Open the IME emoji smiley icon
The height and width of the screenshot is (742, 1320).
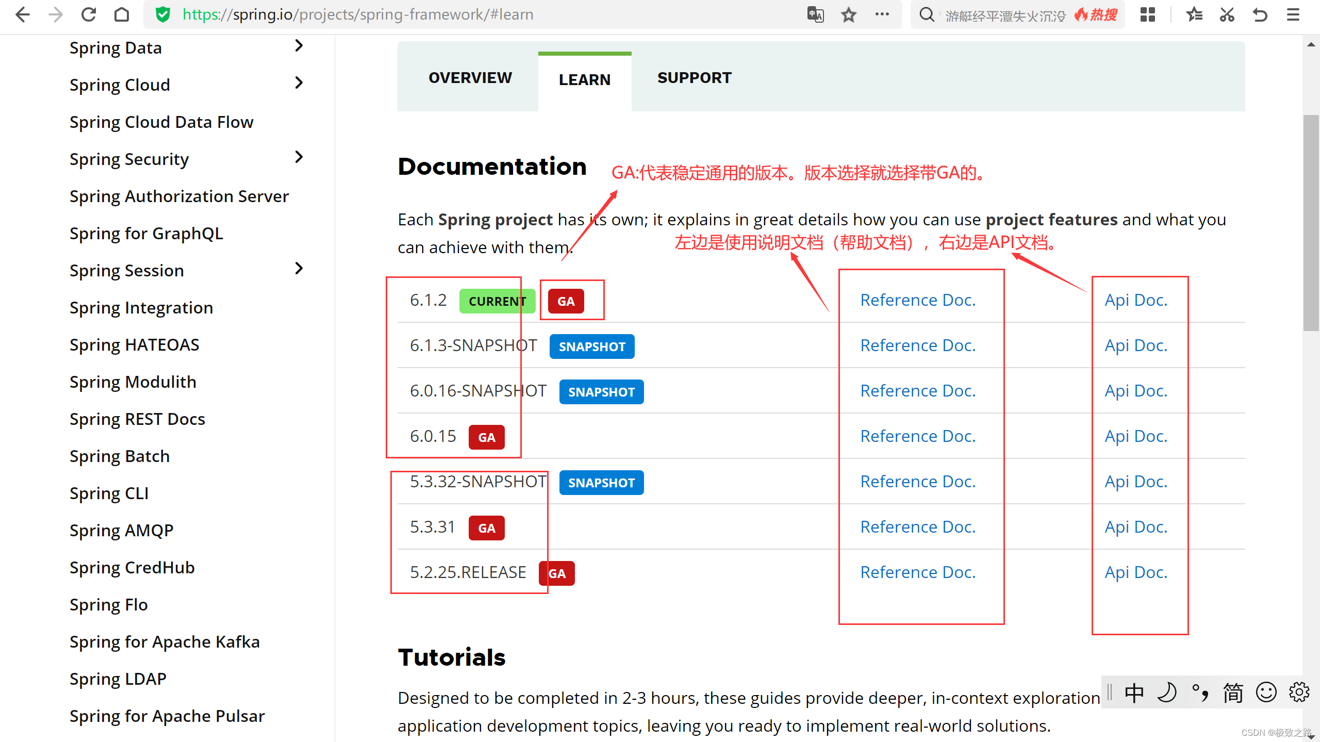click(1266, 692)
